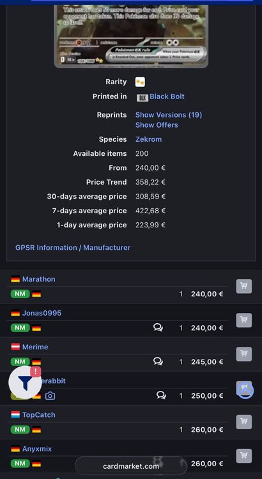Add Merime's 245,00 € offer to cart
This screenshot has width=262, height=479.
pos(243,354)
